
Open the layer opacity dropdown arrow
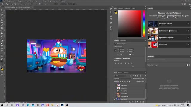pyautogui.click(x=145, y=79)
